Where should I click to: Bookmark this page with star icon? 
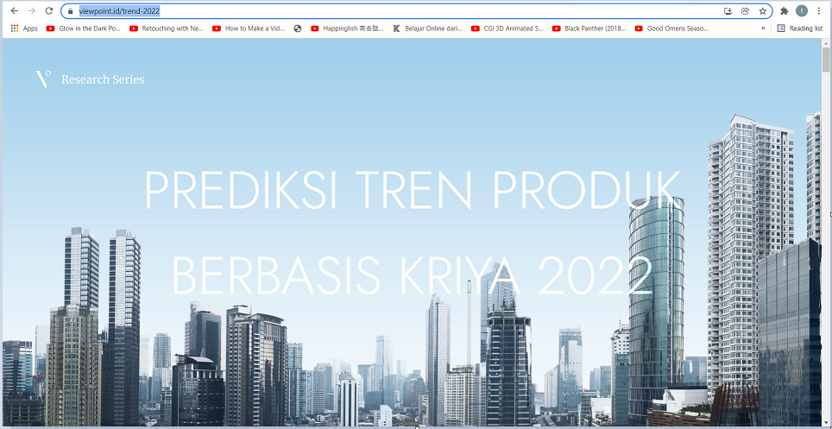point(762,10)
